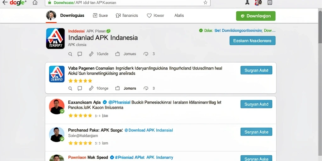Click Sungran Aahd button in Eaxanokoam row
The width and height of the screenshot is (322, 161).
(256, 104)
